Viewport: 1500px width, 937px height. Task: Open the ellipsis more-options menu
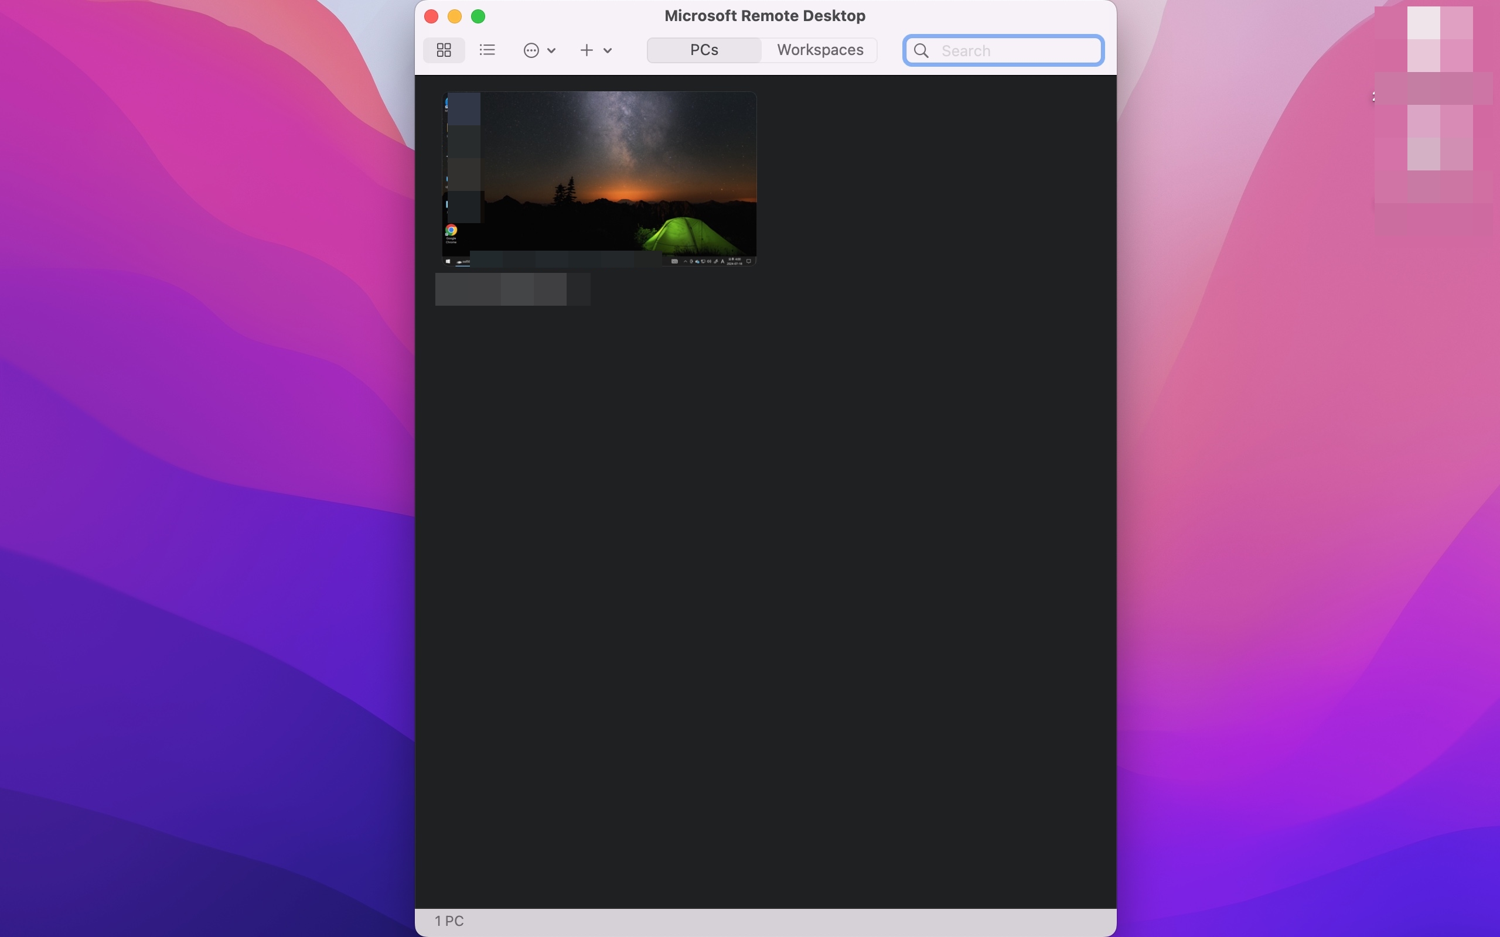tap(531, 50)
